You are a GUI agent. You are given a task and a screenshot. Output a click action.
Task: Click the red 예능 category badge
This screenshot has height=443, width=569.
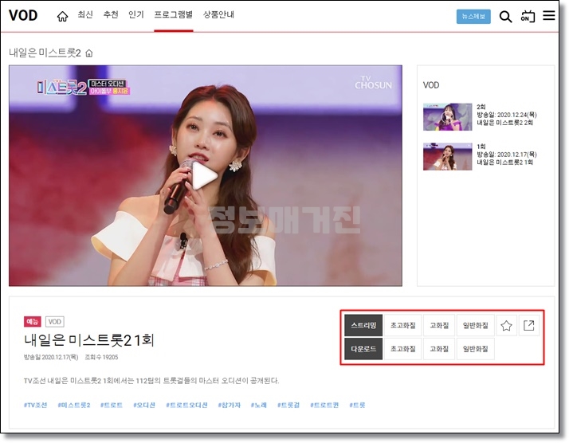pos(33,321)
